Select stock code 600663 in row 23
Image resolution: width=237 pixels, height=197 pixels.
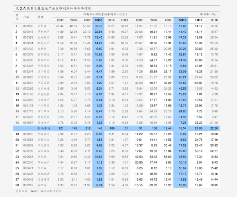point(28,157)
